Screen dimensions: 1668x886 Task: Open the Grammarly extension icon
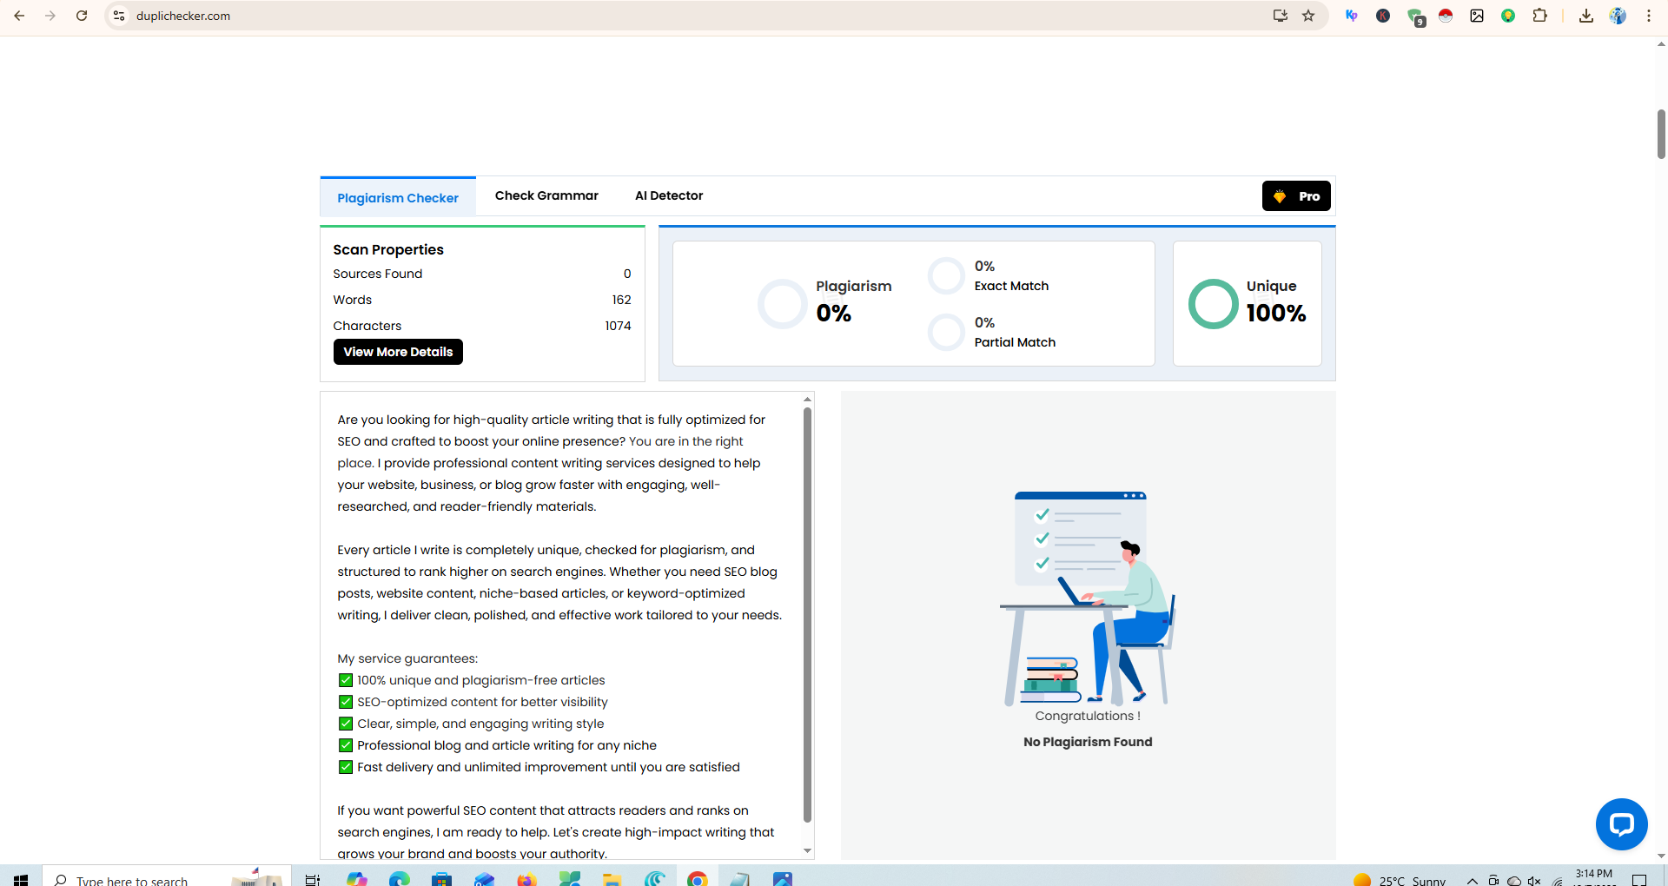(1416, 16)
